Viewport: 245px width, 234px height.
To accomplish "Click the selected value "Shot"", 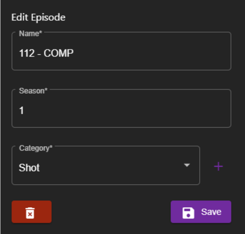I will pos(29,168).
